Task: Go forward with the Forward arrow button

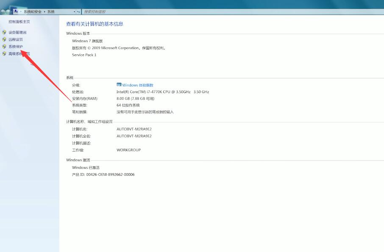Action: click(x=8, y=11)
